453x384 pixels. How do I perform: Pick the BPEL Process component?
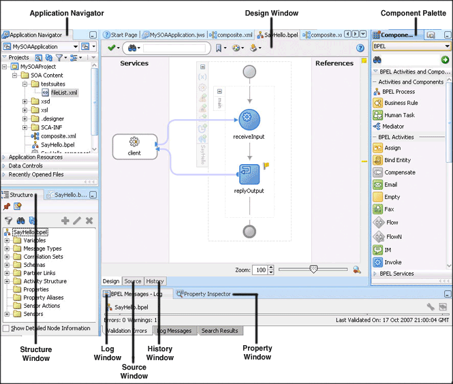pos(394,92)
